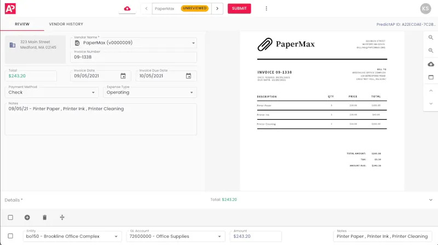Click the PaperMax name in navigation box
Image resolution: width=438 pixels, height=245 pixels.
tap(165, 9)
